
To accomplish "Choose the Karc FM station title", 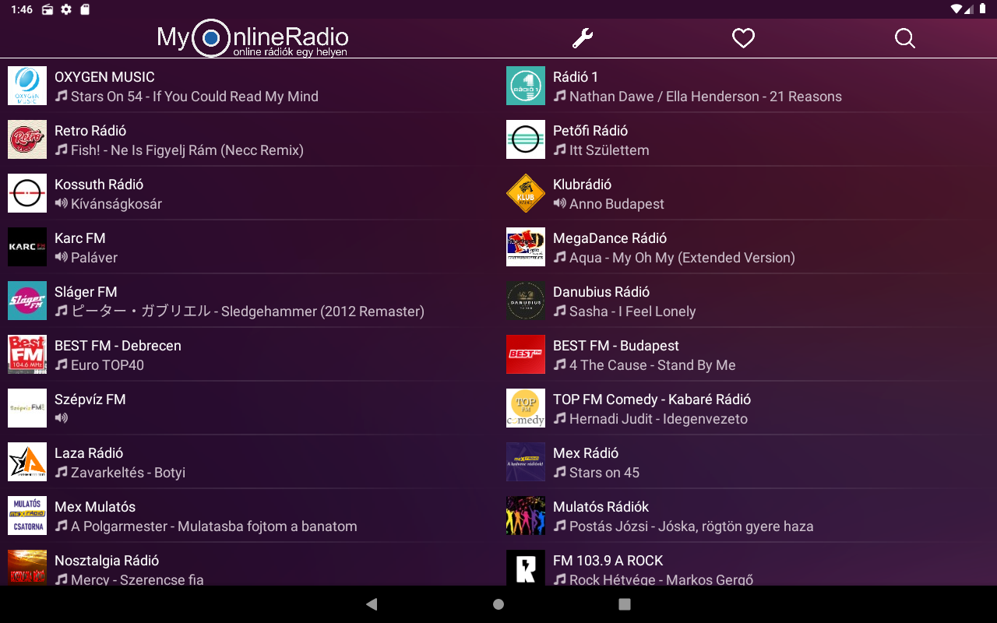I will (x=80, y=238).
